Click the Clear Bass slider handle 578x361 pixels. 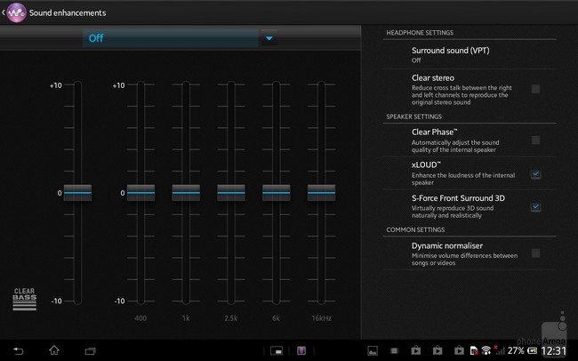pos(77,193)
